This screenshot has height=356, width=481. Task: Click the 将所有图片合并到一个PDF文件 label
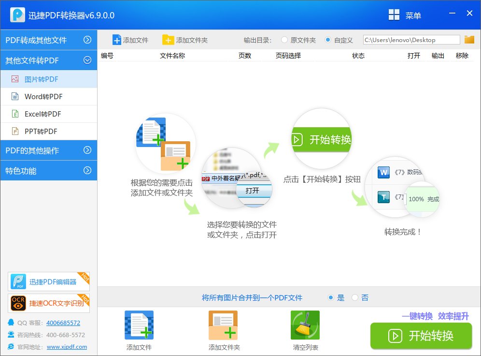coord(252,297)
